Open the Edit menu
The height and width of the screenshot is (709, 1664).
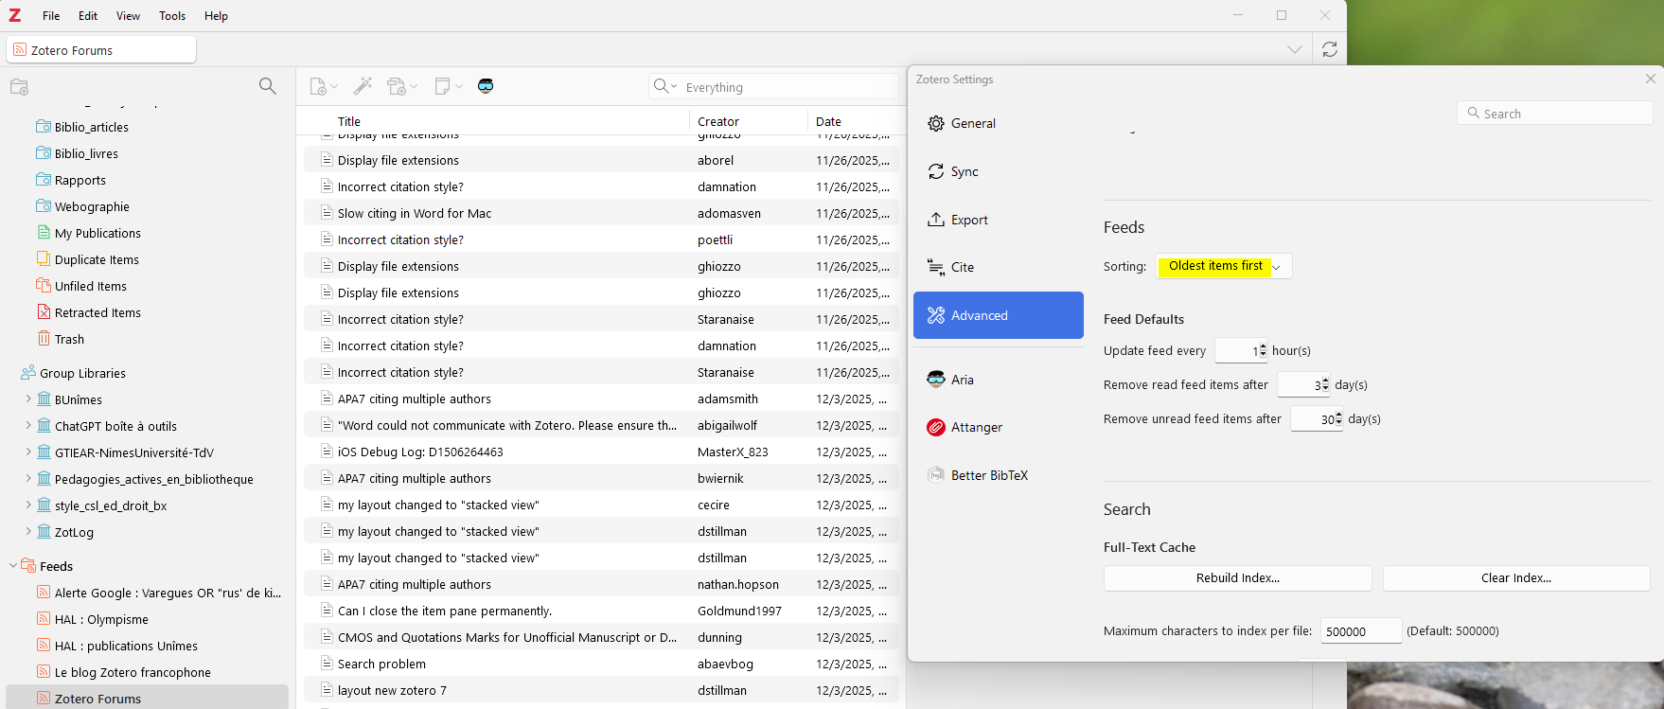(88, 15)
